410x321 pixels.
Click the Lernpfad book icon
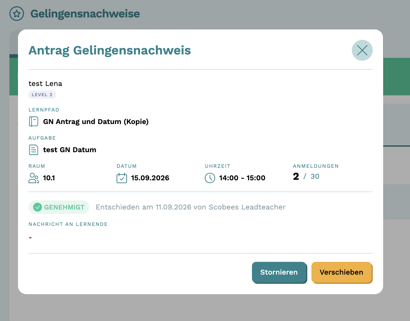point(34,121)
